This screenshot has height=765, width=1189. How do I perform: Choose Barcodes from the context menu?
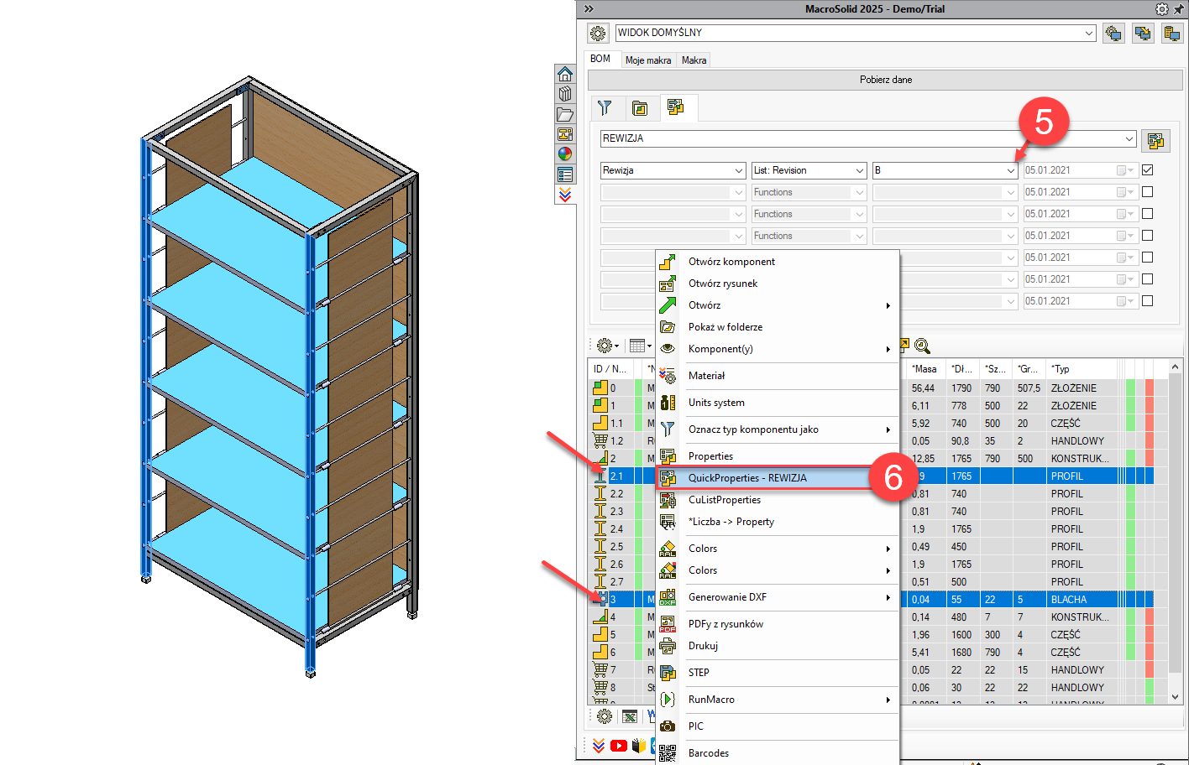coord(778,753)
